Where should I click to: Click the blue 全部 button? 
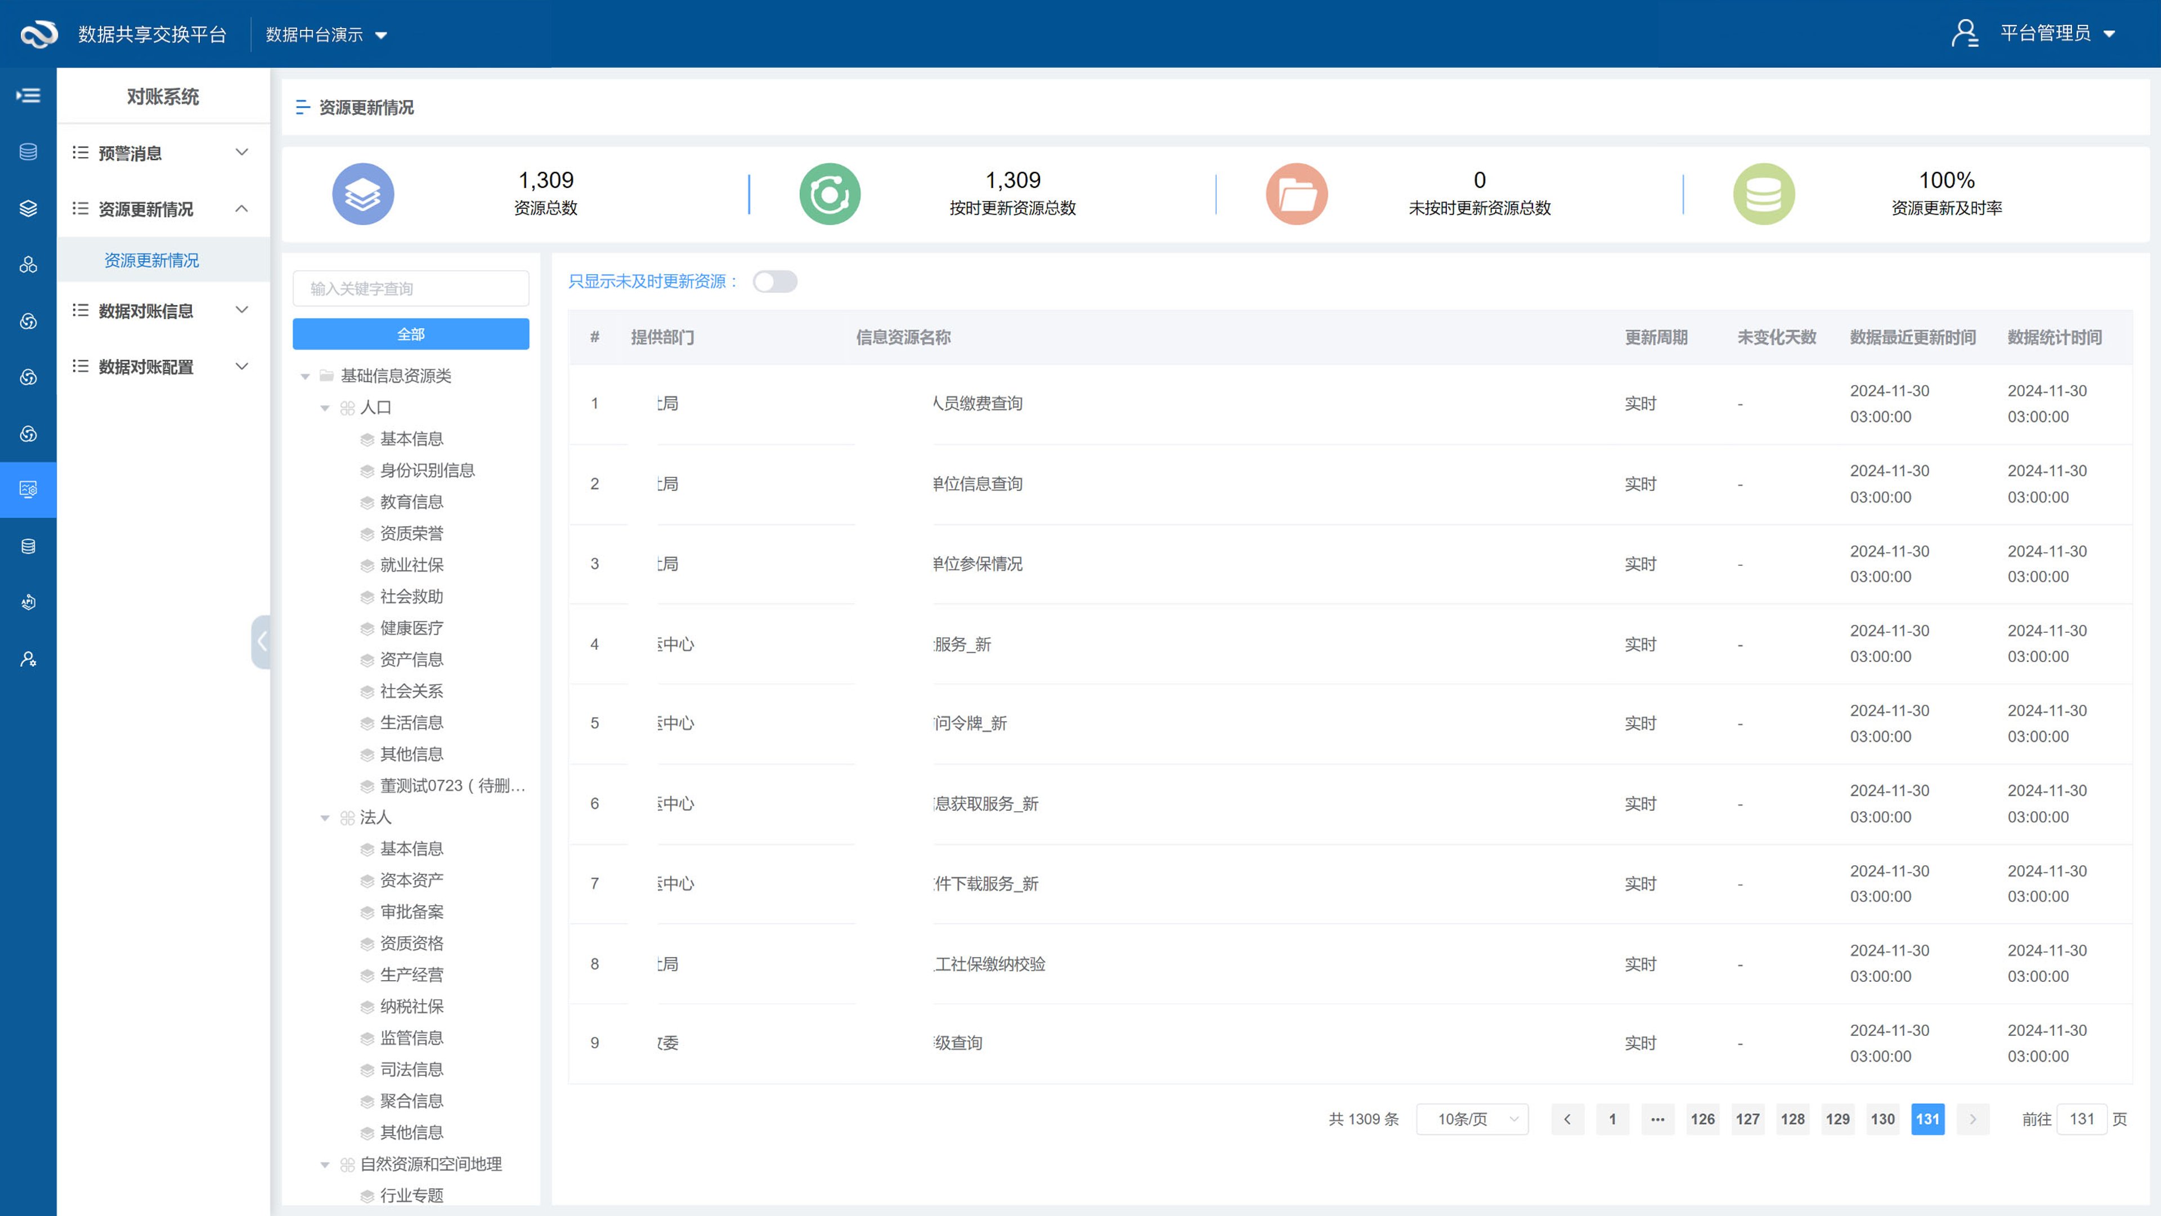[410, 334]
